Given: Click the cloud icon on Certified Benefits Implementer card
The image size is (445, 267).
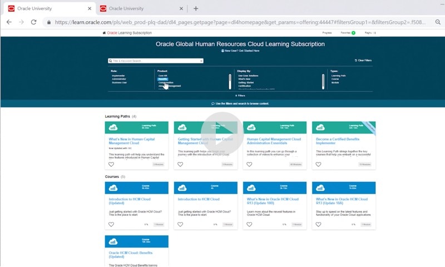Looking at the screenshot, I should click(320, 127).
